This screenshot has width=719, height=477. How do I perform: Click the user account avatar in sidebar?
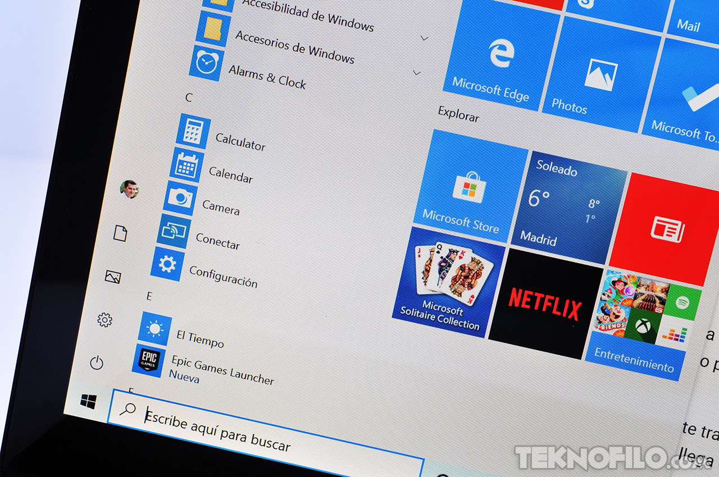[x=129, y=189]
